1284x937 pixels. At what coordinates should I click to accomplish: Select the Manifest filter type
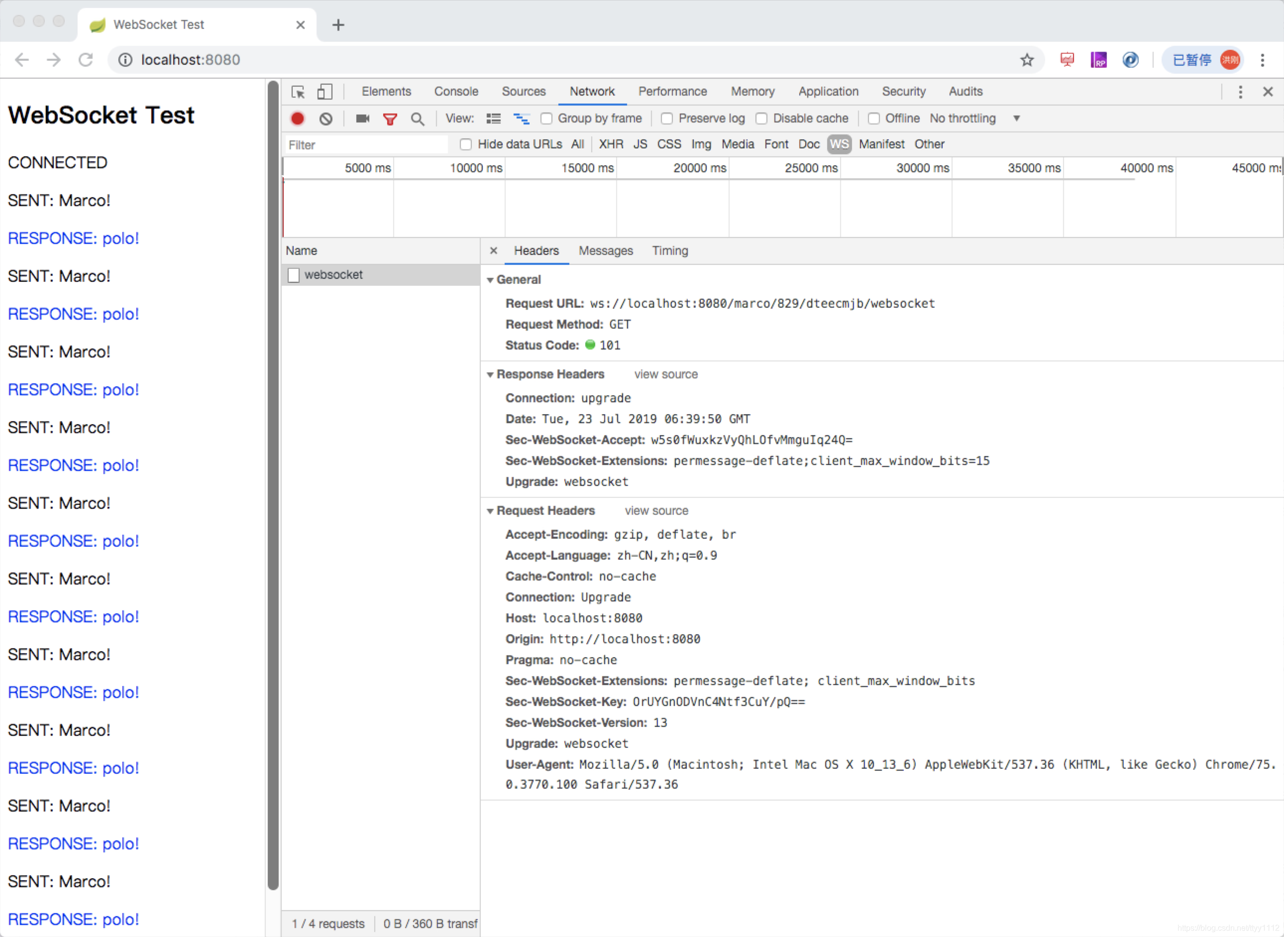881,145
